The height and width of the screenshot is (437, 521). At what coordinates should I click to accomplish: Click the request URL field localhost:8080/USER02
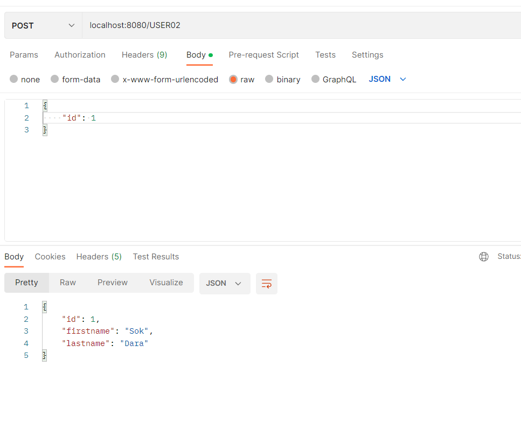[x=302, y=25]
